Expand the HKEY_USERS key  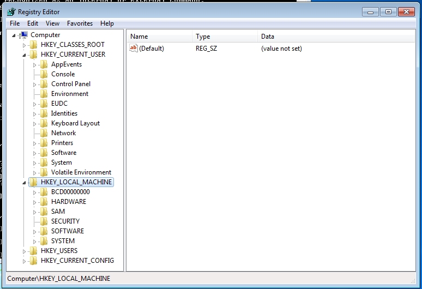[24, 252]
